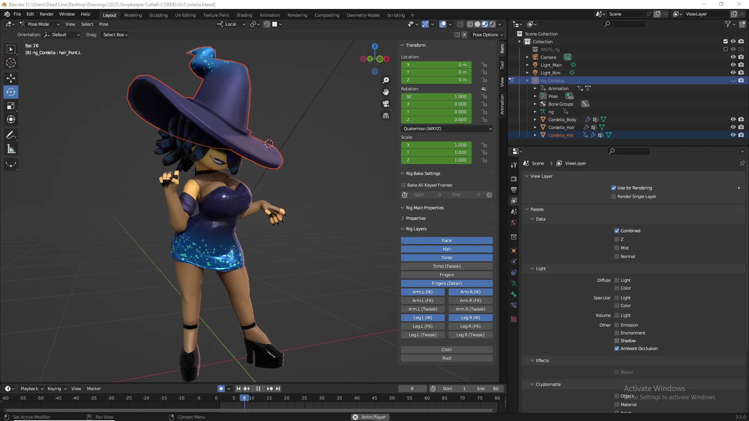This screenshot has height=421, width=749.
Task: Open the Render properties tab icon
Action: 514,179
